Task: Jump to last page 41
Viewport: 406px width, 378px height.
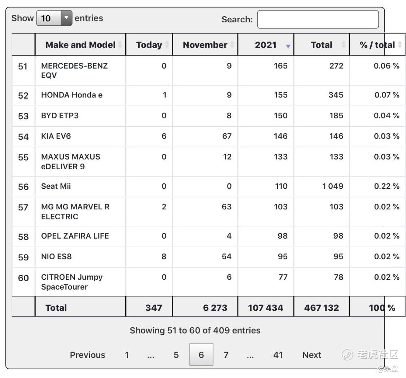Action: coord(278,355)
